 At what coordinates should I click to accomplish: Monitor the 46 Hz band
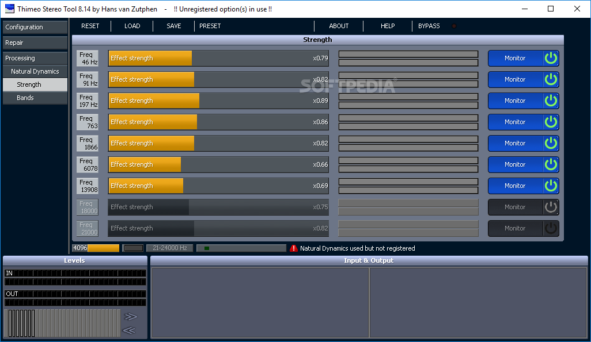(515, 58)
